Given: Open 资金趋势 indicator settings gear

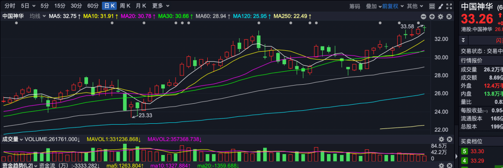Looking at the screenshot, I should point(442,165).
